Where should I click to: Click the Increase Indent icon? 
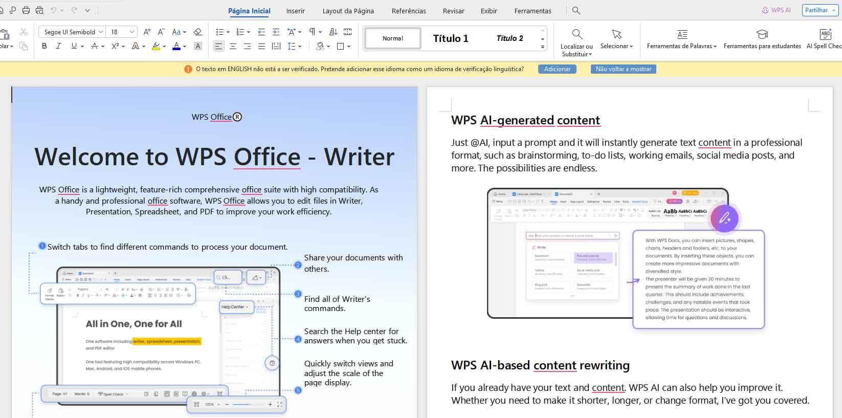[276, 32]
